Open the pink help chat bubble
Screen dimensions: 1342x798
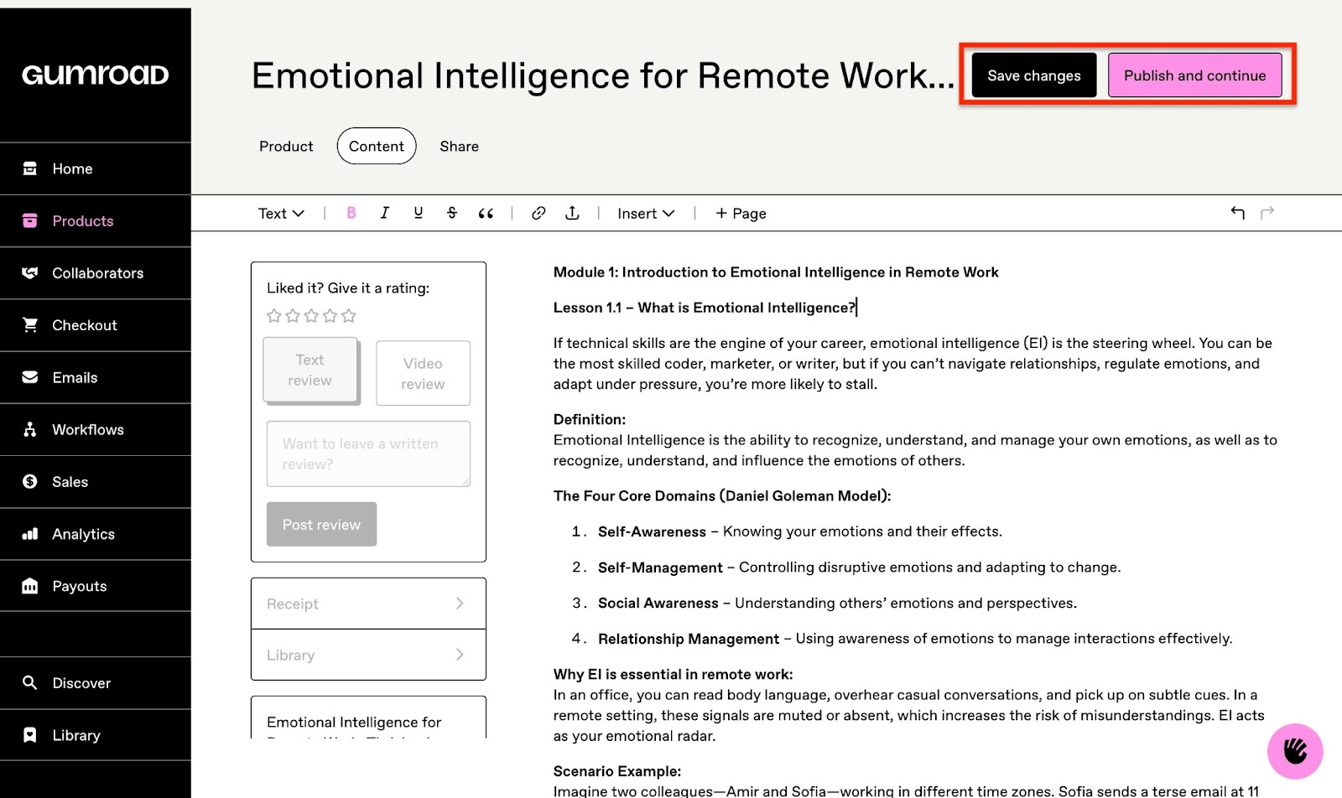click(x=1295, y=751)
